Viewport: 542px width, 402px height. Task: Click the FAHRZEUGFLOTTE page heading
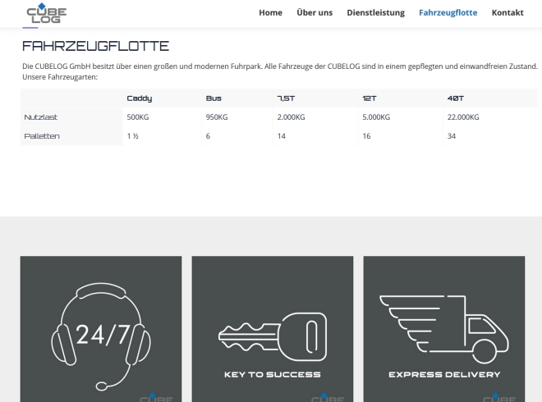(x=96, y=46)
